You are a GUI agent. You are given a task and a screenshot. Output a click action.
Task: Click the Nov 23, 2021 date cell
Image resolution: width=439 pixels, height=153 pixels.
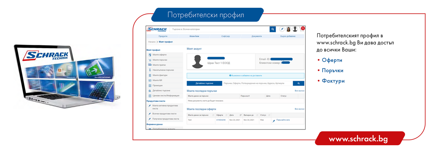click(x=235, y=120)
